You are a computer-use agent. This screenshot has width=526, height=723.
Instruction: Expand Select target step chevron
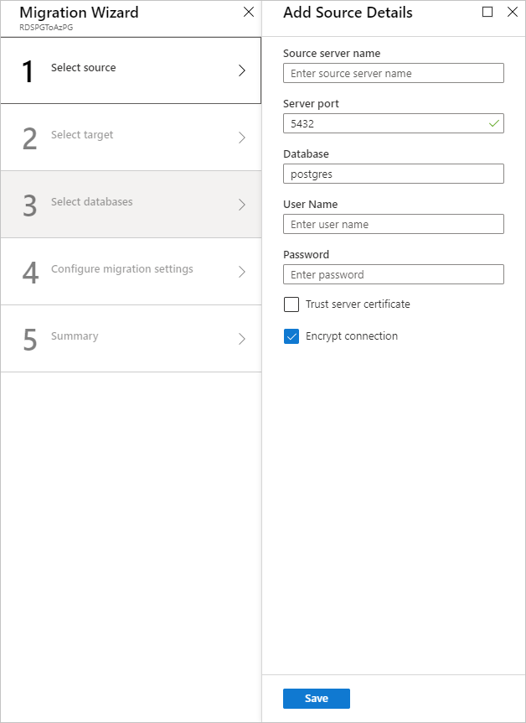tap(242, 138)
